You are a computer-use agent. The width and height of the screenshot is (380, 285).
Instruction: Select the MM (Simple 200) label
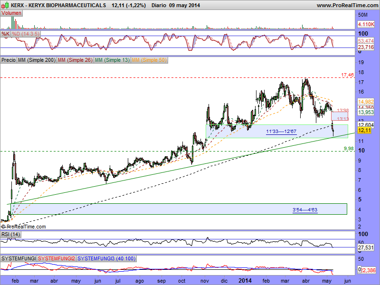click(x=37, y=60)
